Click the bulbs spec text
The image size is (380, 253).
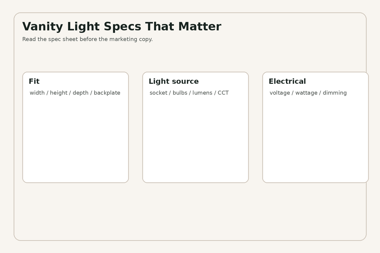click(180, 93)
